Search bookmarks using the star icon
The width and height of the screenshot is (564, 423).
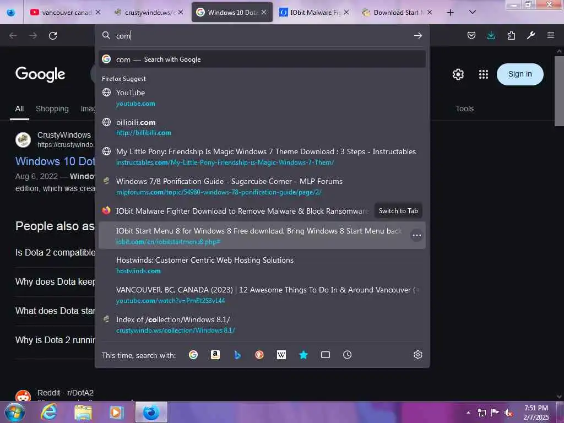pos(303,355)
